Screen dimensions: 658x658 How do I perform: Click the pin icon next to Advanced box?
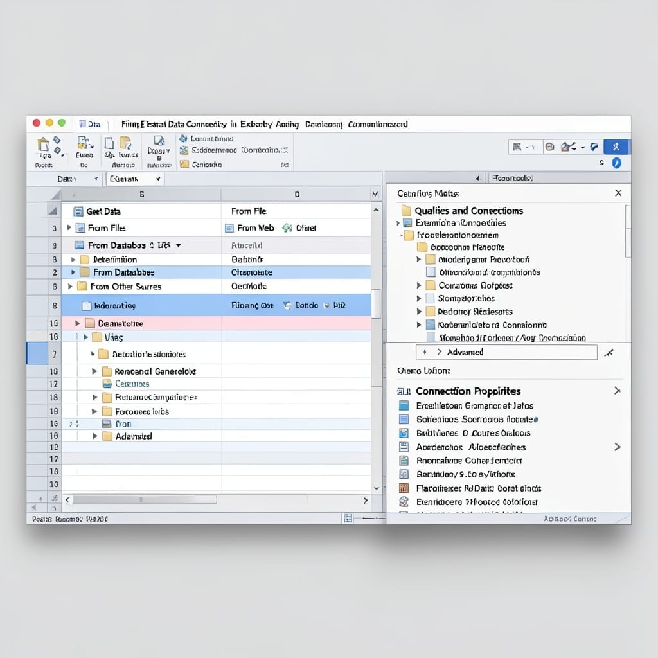[x=609, y=353]
